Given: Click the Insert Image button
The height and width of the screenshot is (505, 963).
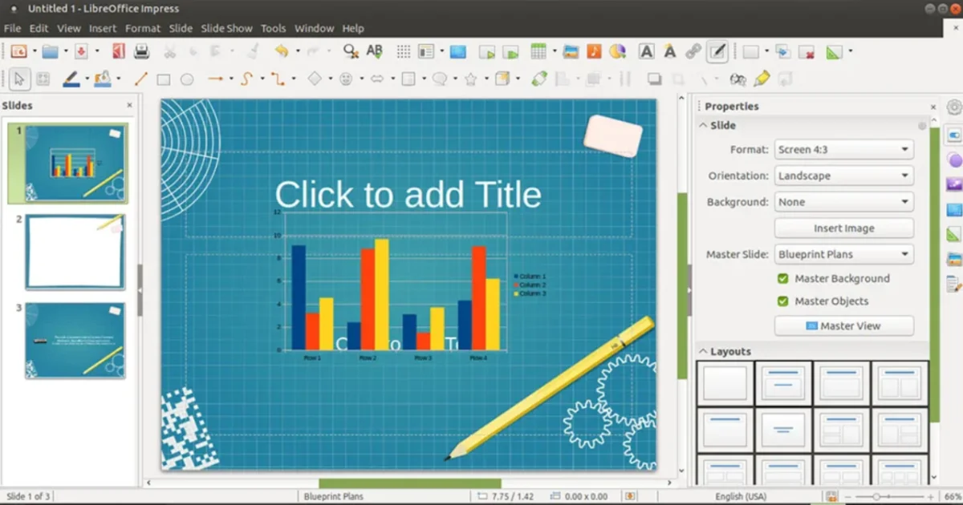Looking at the screenshot, I should [843, 228].
